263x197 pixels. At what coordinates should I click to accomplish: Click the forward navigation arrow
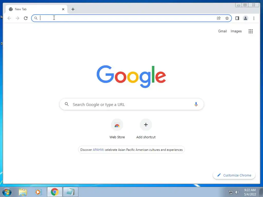click(17, 18)
